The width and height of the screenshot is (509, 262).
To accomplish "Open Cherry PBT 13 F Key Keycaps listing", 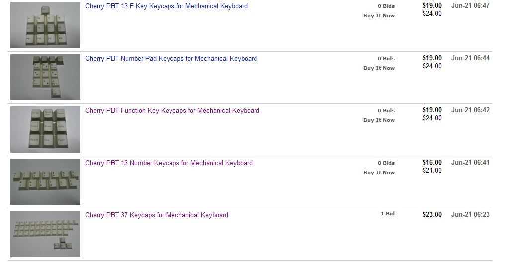I will [x=166, y=6].
